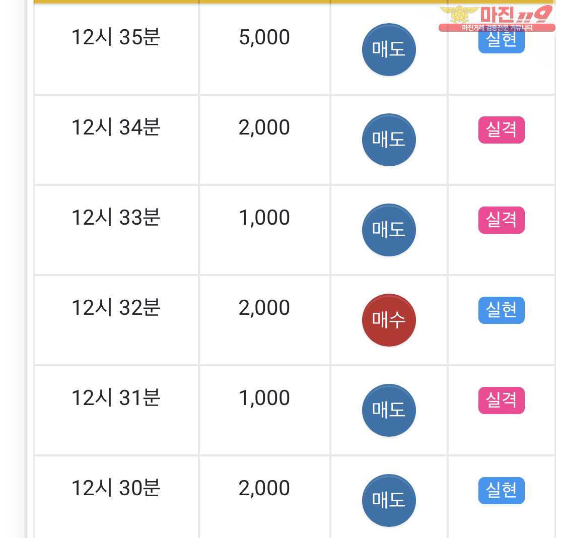Select the blue 실현 badge for 12시 30분

[x=501, y=490]
